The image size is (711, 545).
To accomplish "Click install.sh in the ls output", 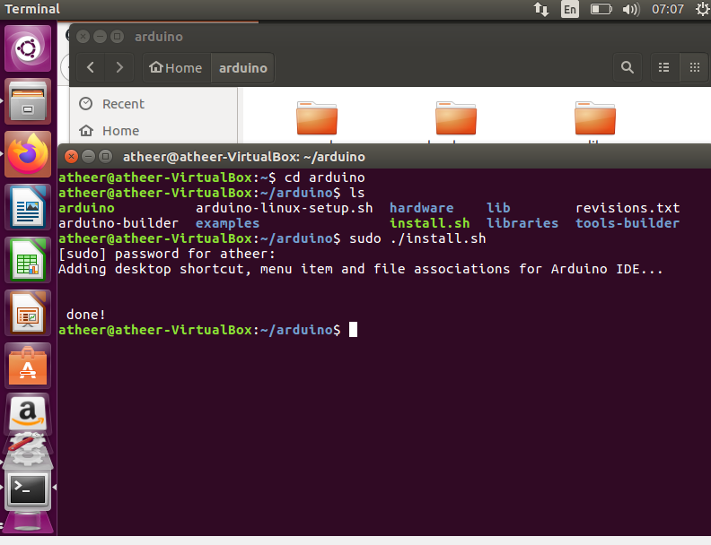I will (x=429, y=223).
